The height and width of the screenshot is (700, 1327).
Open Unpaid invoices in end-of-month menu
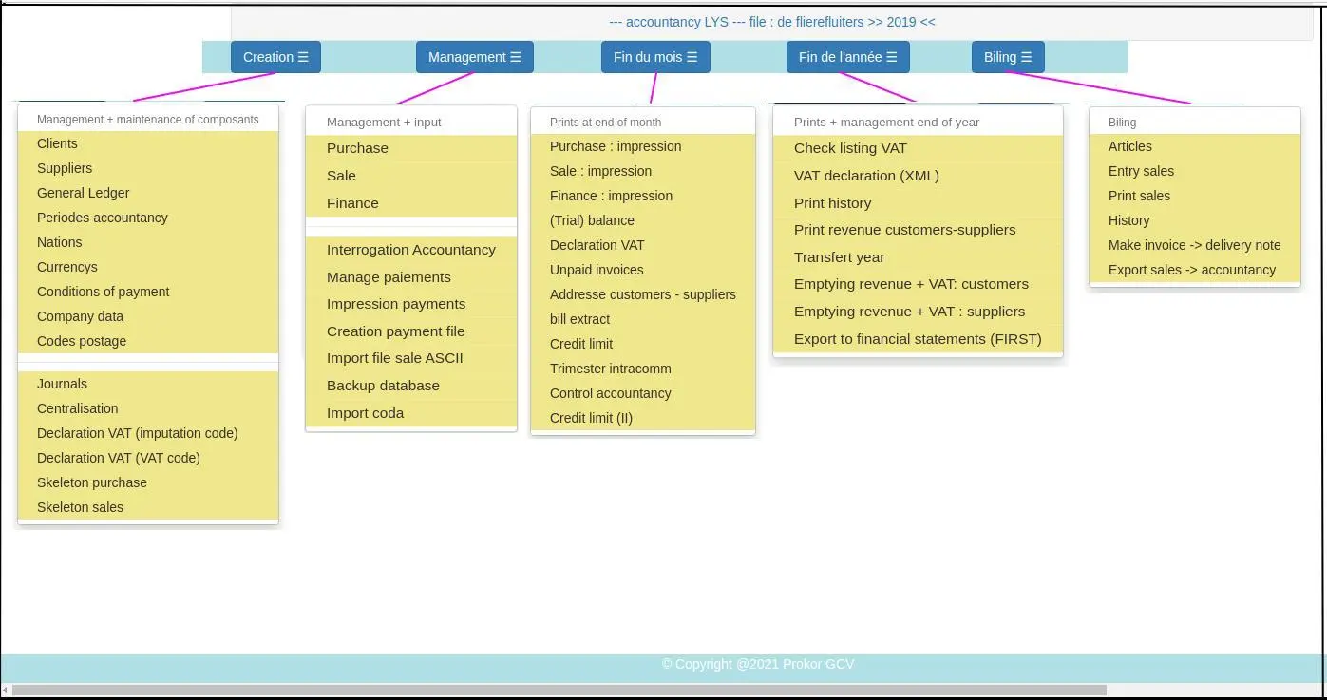tap(597, 270)
